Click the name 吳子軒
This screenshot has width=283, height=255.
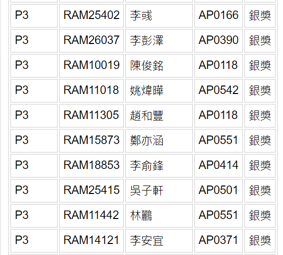point(147,190)
